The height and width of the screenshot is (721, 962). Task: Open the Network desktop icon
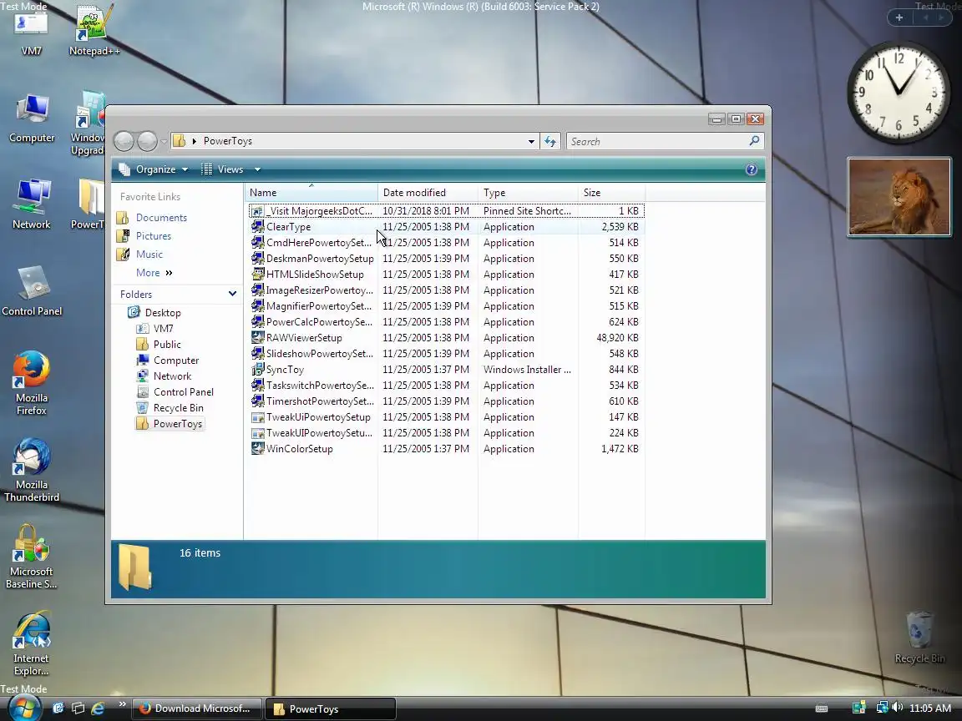pyautogui.click(x=31, y=204)
